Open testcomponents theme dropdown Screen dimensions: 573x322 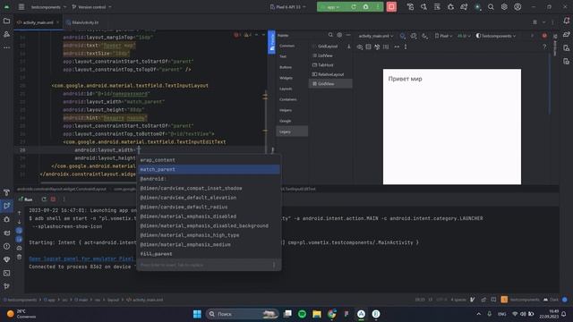pyautogui.click(x=496, y=36)
